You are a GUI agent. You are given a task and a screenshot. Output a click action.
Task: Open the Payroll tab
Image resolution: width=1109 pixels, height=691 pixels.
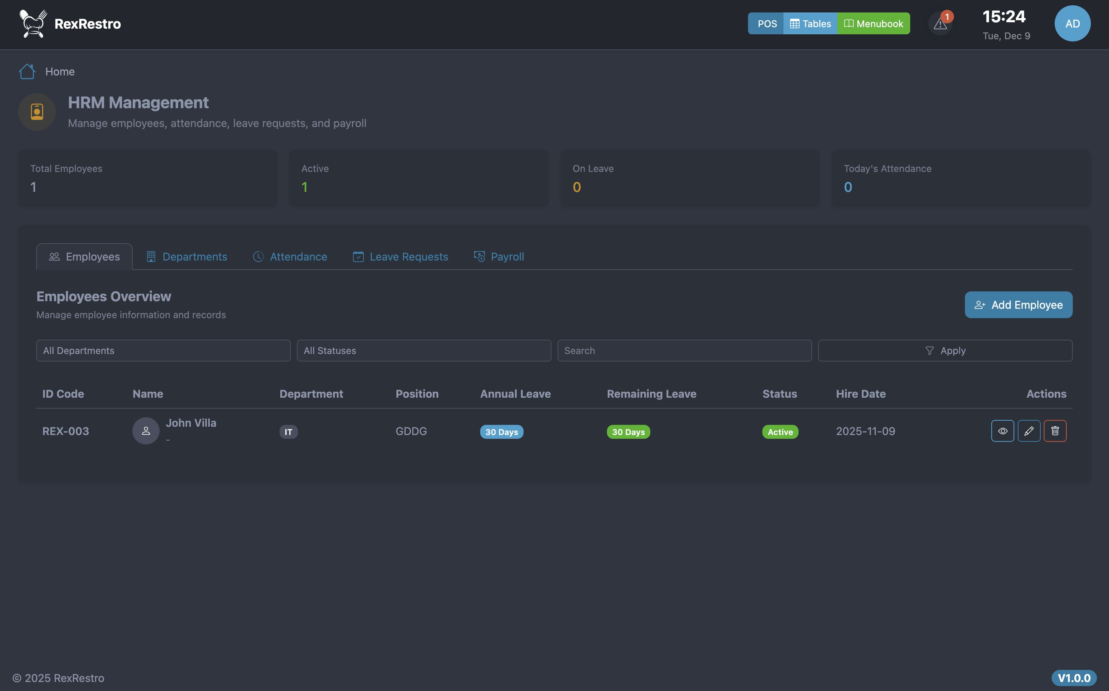(x=499, y=257)
